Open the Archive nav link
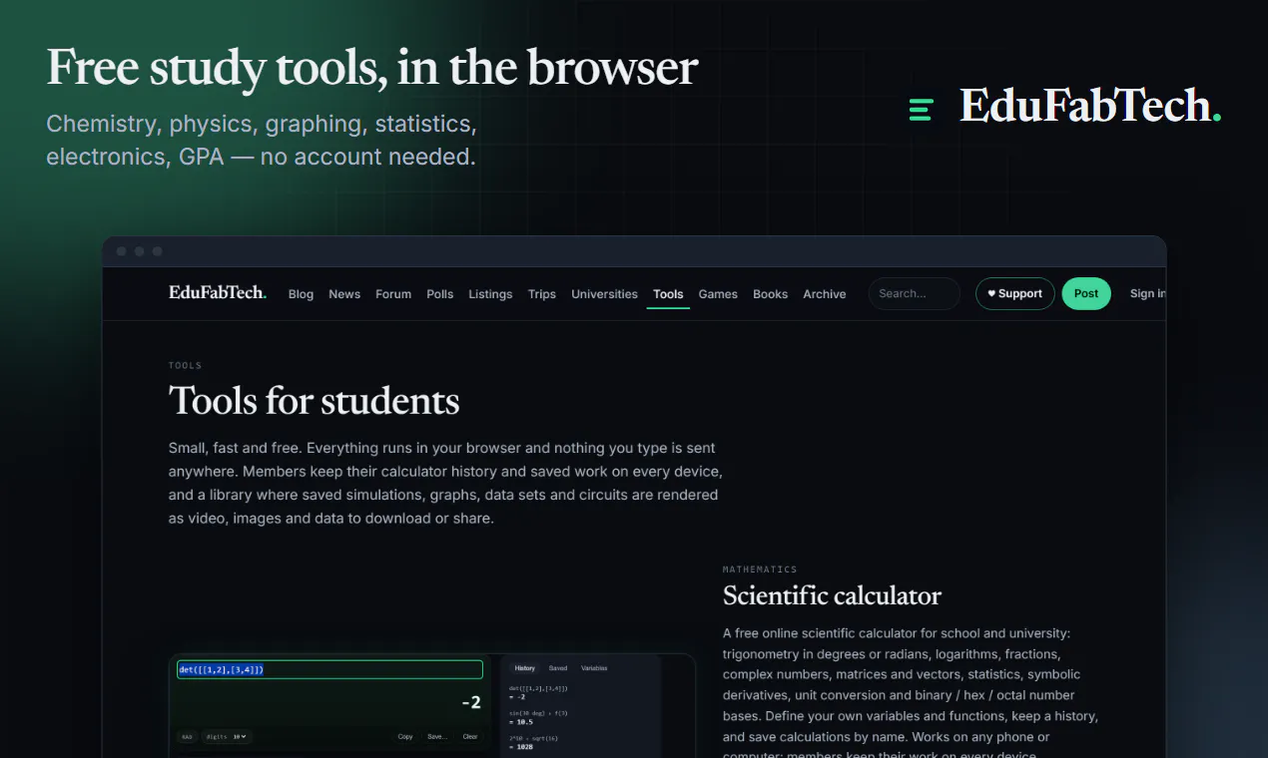Image resolution: width=1268 pixels, height=758 pixels. coord(825,294)
